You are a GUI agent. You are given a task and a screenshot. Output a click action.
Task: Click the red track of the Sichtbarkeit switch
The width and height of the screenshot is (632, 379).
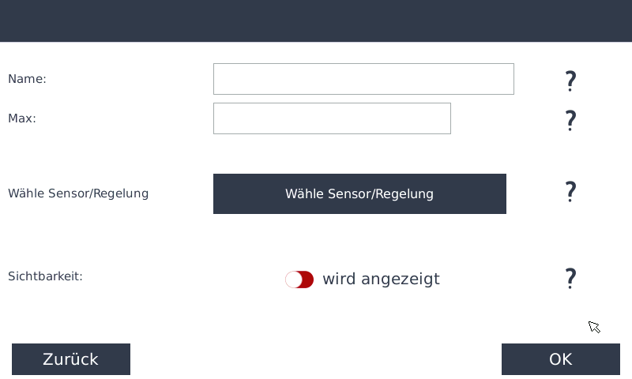307,280
